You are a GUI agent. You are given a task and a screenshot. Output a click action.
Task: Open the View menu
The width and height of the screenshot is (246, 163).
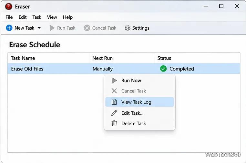(52, 17)
